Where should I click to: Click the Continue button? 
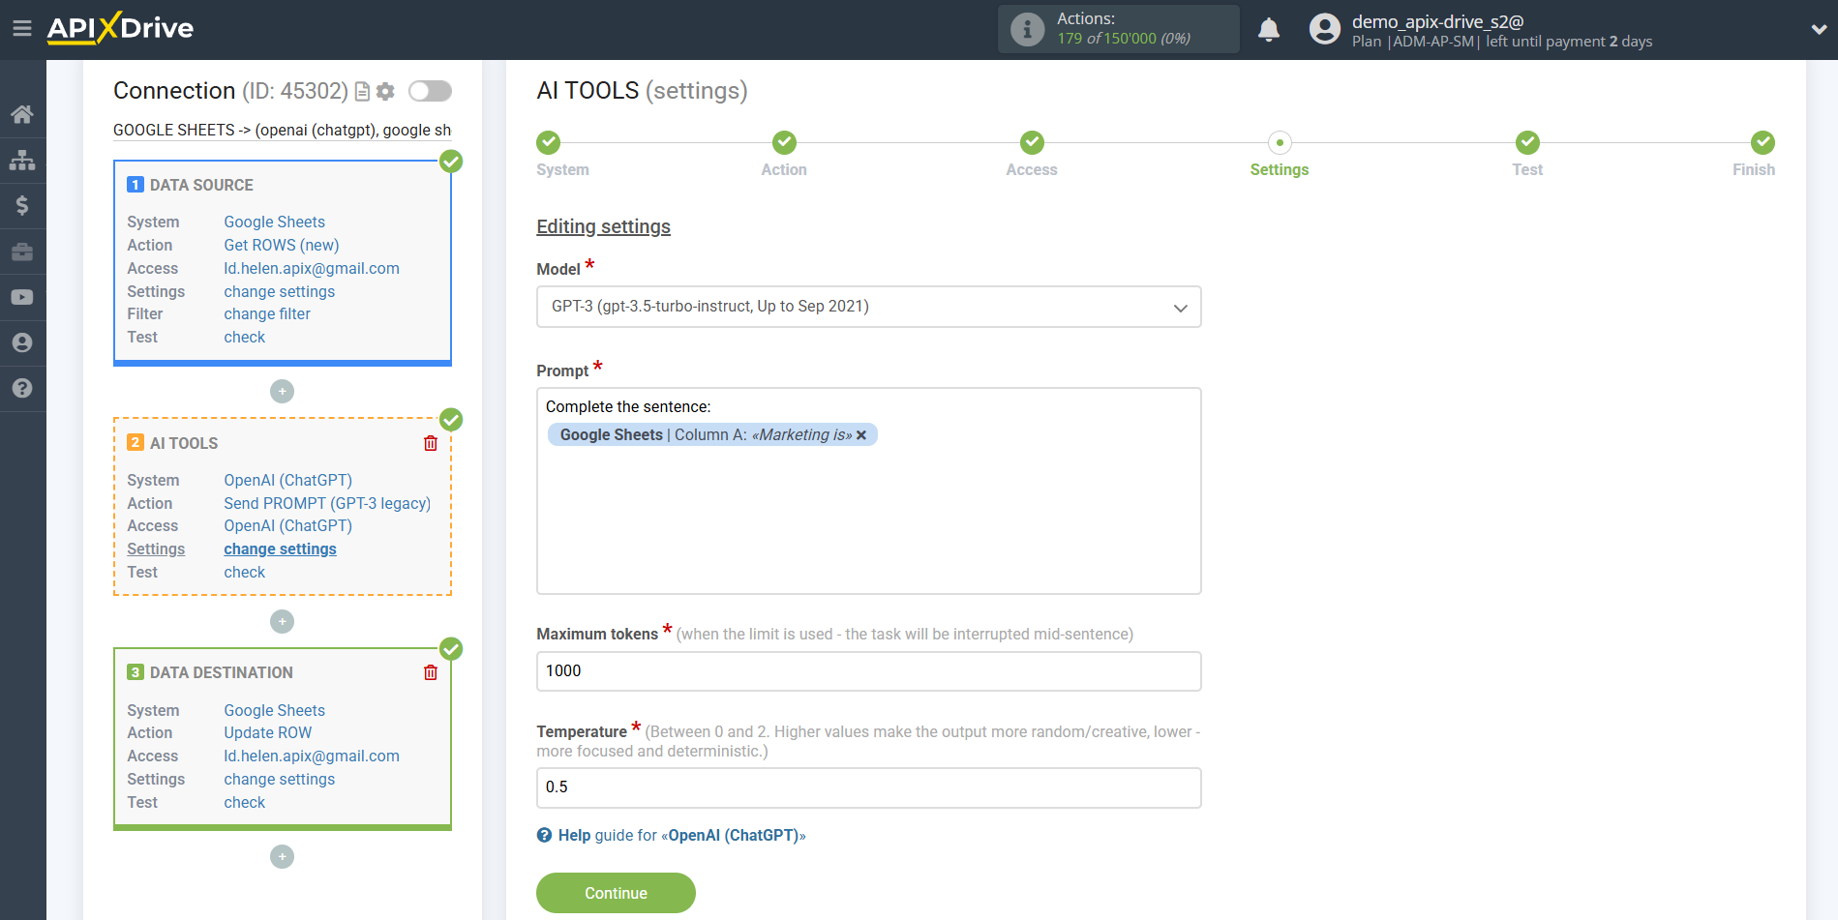(x=616, y=893)
